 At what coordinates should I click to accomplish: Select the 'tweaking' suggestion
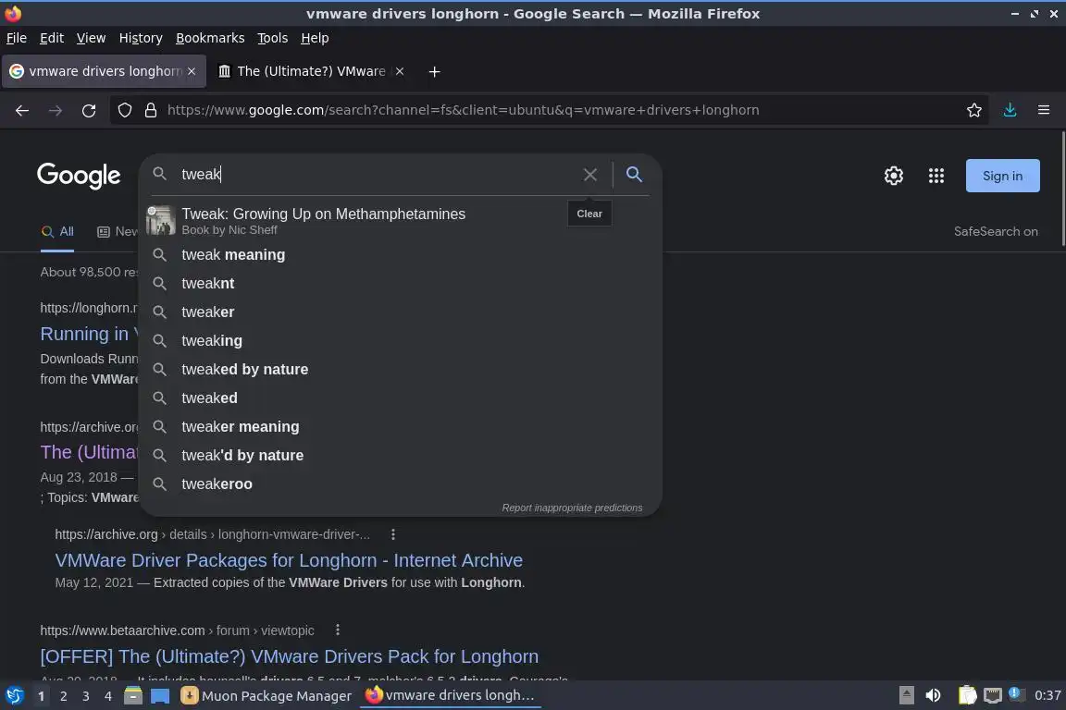(x=400, y=340)
